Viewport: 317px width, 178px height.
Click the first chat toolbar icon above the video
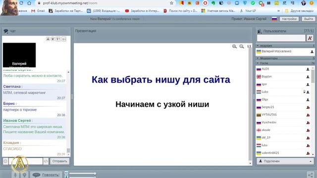pyautogui.click(x=48, y=39)
